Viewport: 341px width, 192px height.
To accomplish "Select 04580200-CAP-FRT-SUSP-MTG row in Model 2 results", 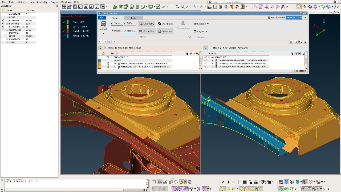I will (x=243, y=67).
